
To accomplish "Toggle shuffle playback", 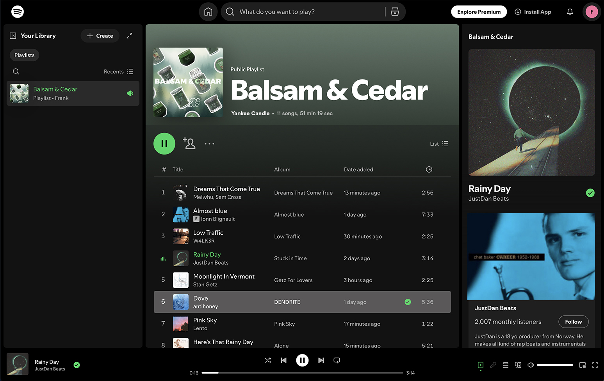I will coord(268,360).
